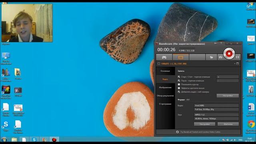Image resolution: width=256 pixels, height=144 pixels.
Task: Tick the checkbox beside the orange resolution text
Action: coord(159,64)
